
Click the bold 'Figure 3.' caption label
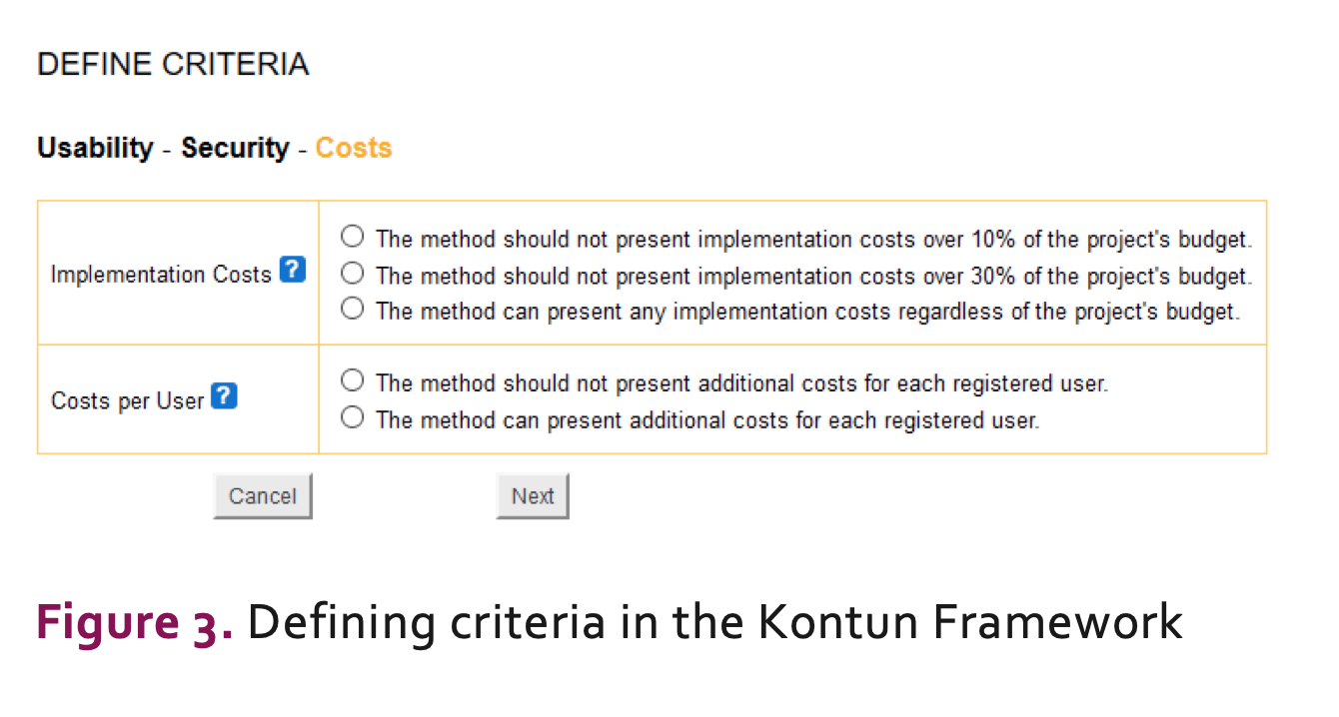(135, 622)
